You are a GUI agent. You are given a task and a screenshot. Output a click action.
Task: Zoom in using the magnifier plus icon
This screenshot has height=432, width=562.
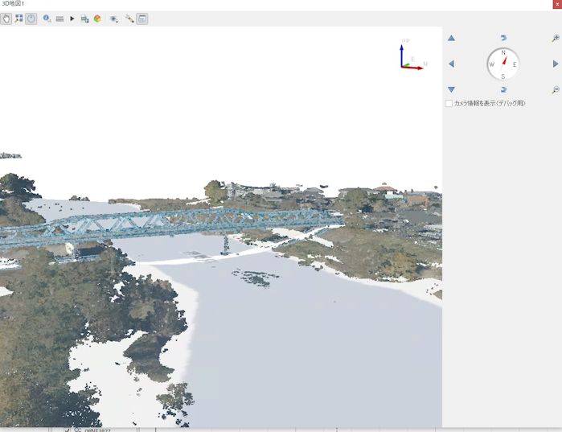point(556,38)
